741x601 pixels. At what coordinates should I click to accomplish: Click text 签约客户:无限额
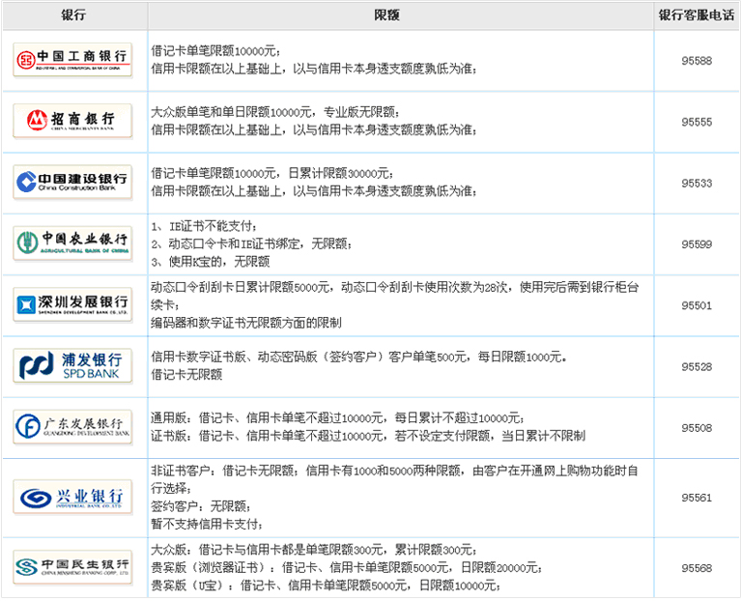pyautogui.click(x=201, y=506)
